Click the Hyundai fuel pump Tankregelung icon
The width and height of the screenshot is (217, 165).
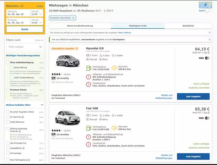coord(88,68)
